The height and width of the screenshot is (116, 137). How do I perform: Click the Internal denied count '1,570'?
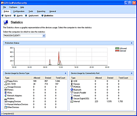point(109,101)
